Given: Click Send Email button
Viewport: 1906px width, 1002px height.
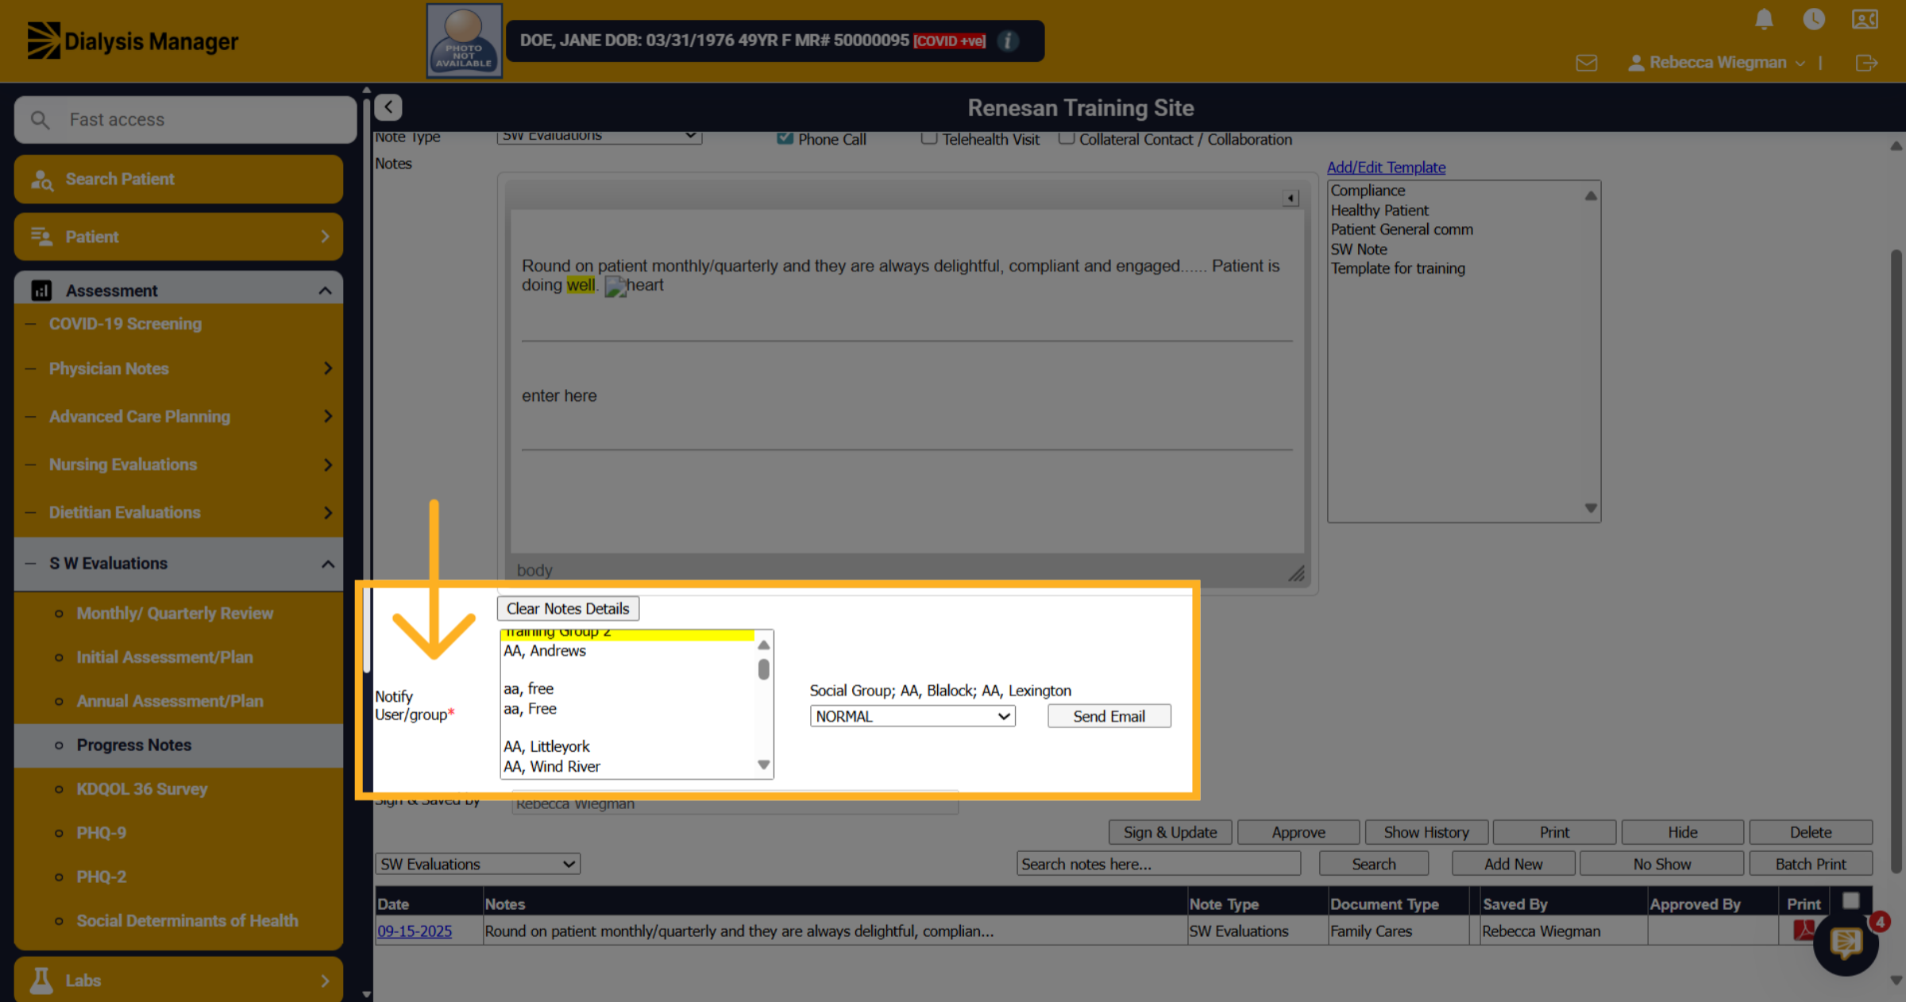Looking at the screenshot, I should tap(1109, 716).
